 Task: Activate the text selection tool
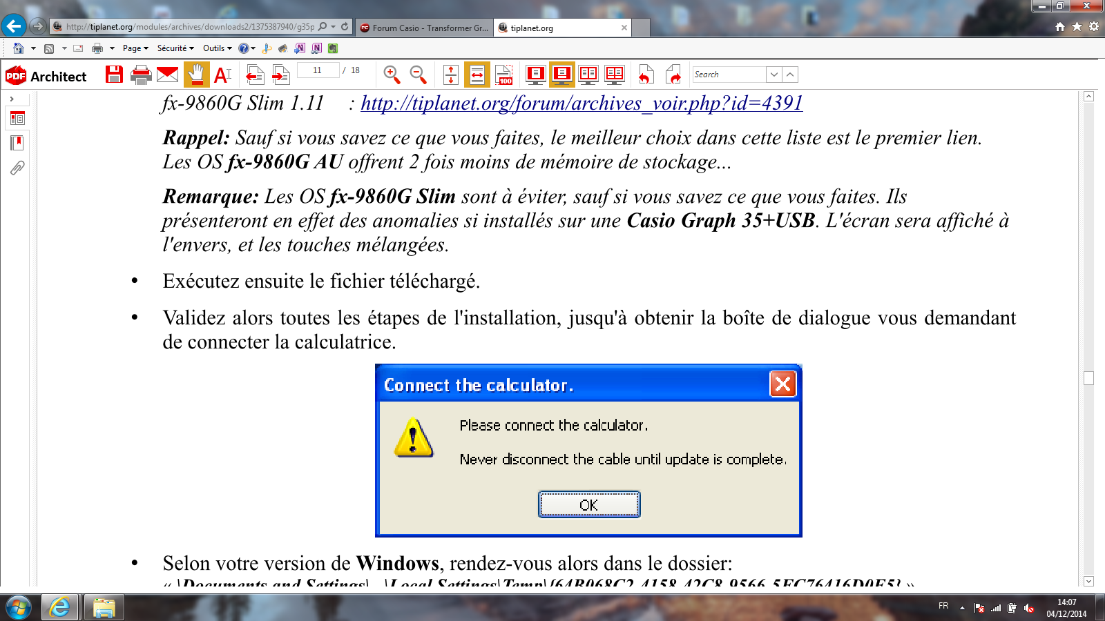pyautogui.click(x=222, y=75)
